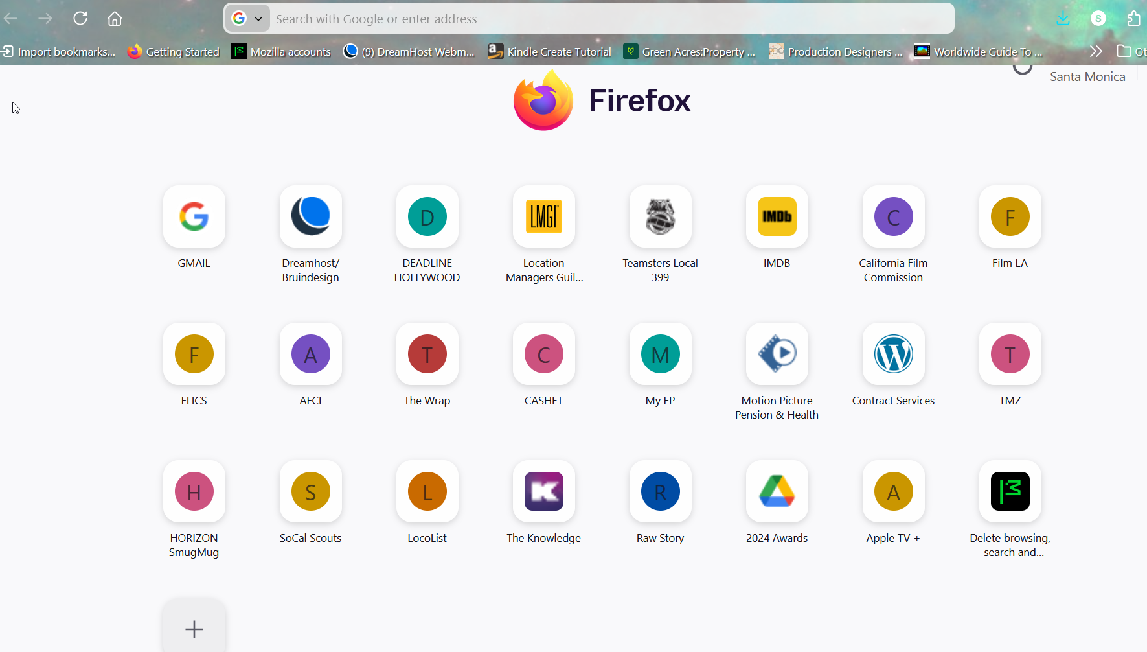Open the Contract Services WordPress shortcut

[x=893, y=355]
